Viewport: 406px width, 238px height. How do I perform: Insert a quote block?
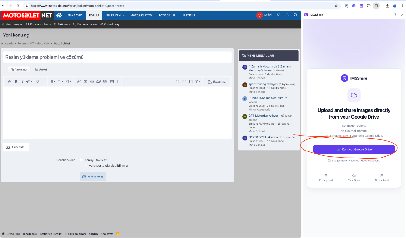(x=105, y=82)
